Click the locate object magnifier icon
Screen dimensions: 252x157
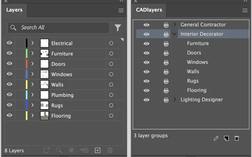(59, 150)
